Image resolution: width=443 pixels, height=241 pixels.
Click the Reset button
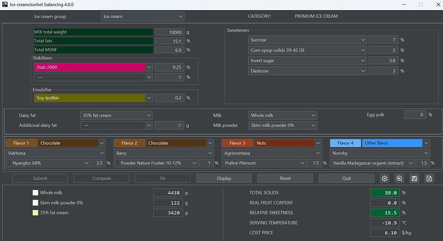286,179
